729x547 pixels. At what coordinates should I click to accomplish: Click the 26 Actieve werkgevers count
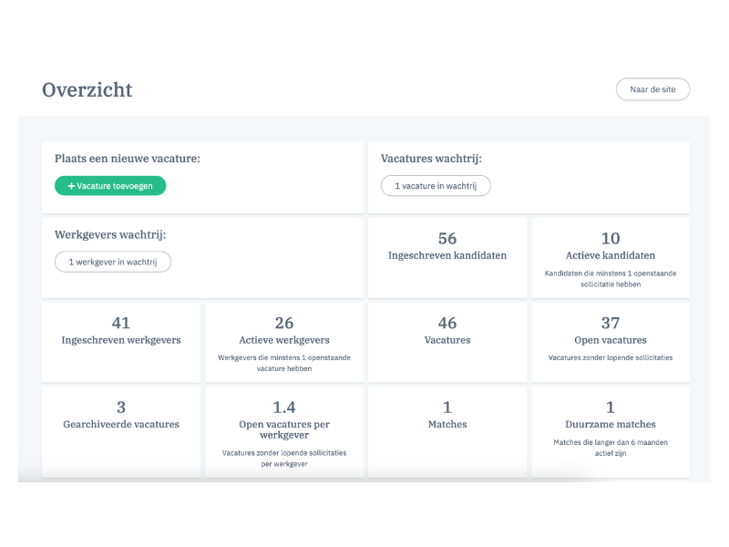tap(284, 323)
